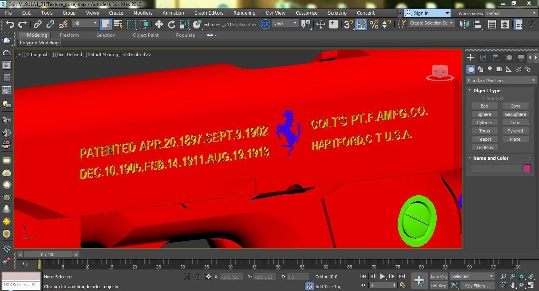Open the View coordinate system dropdown

click(x=285, y=23)
